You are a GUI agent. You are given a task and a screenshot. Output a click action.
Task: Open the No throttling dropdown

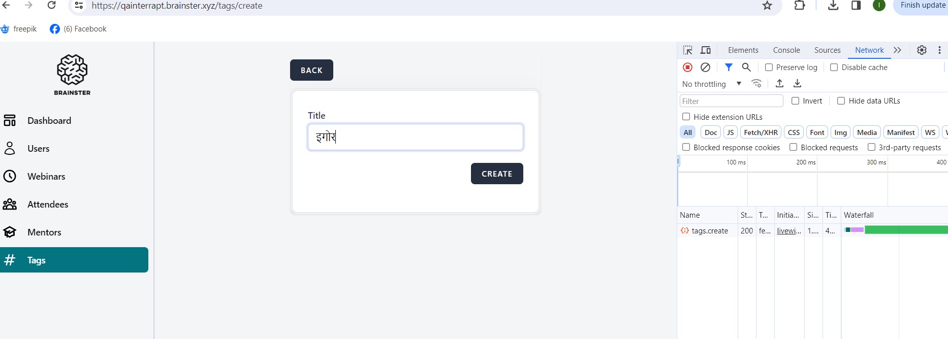(x=711, y=84)
